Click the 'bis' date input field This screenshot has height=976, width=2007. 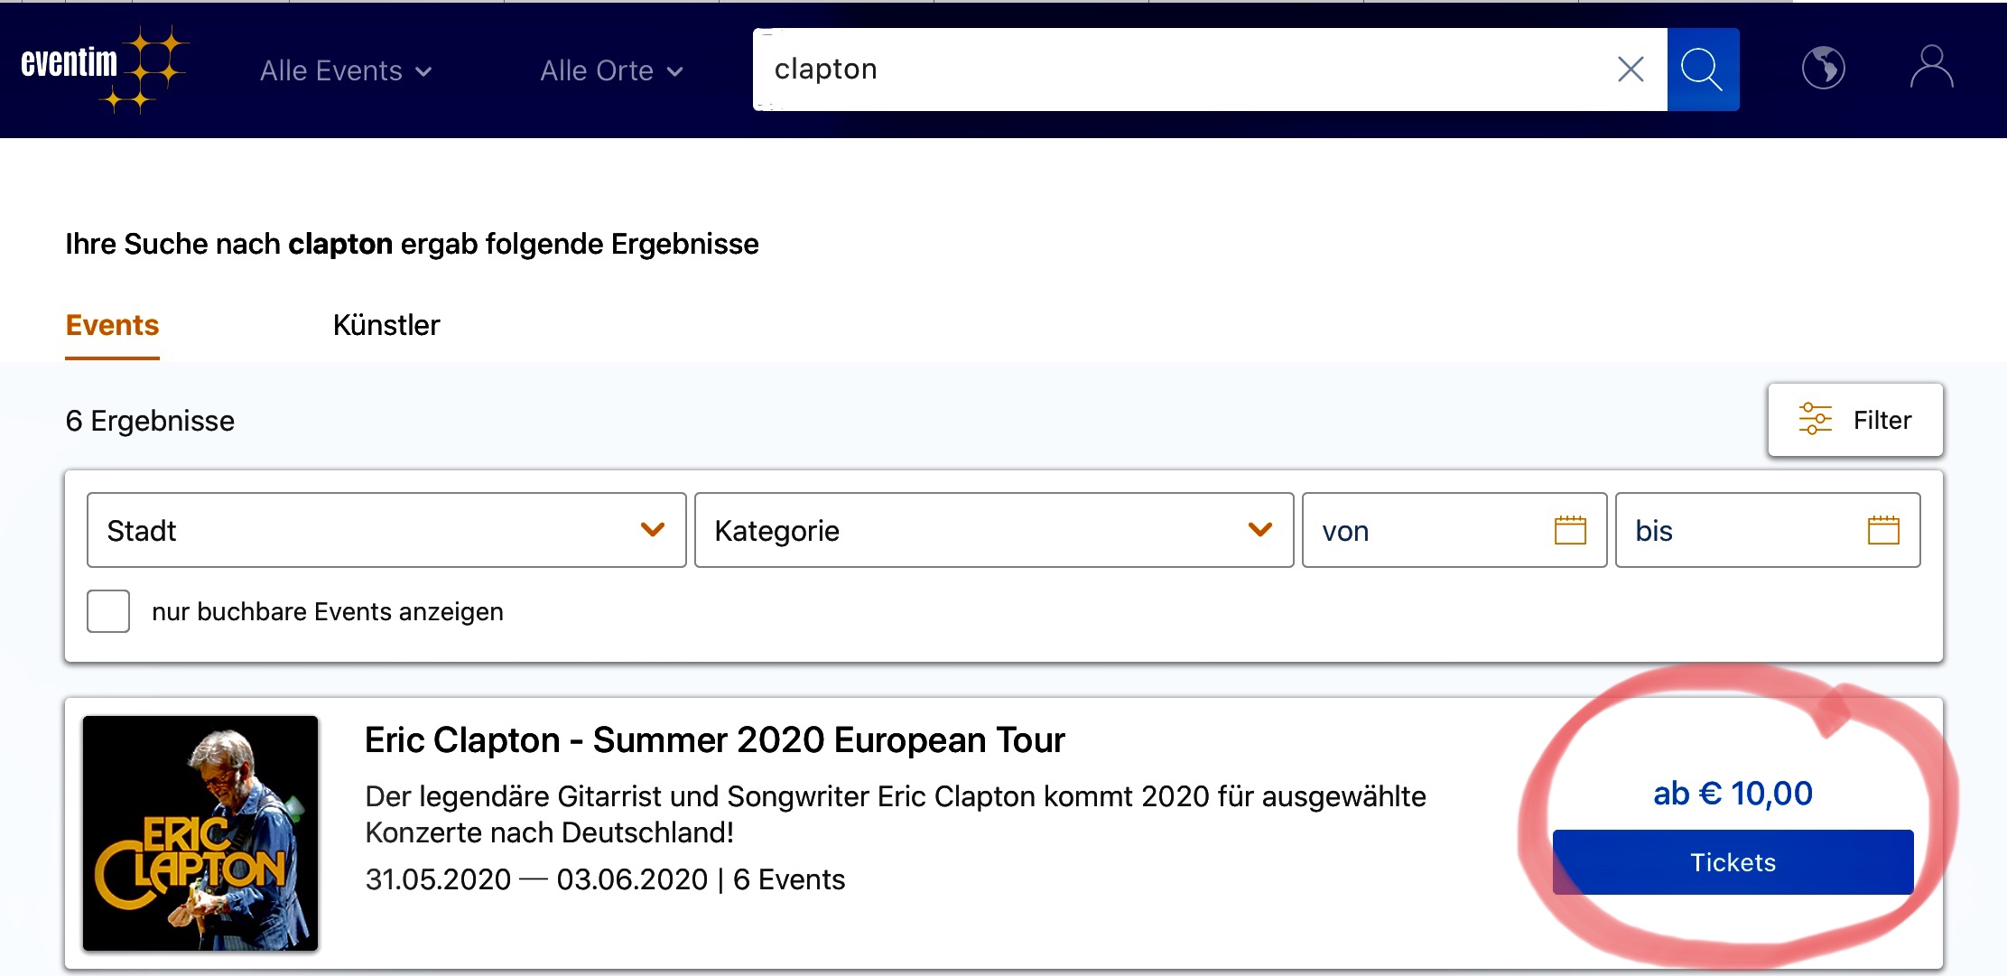1768,530
